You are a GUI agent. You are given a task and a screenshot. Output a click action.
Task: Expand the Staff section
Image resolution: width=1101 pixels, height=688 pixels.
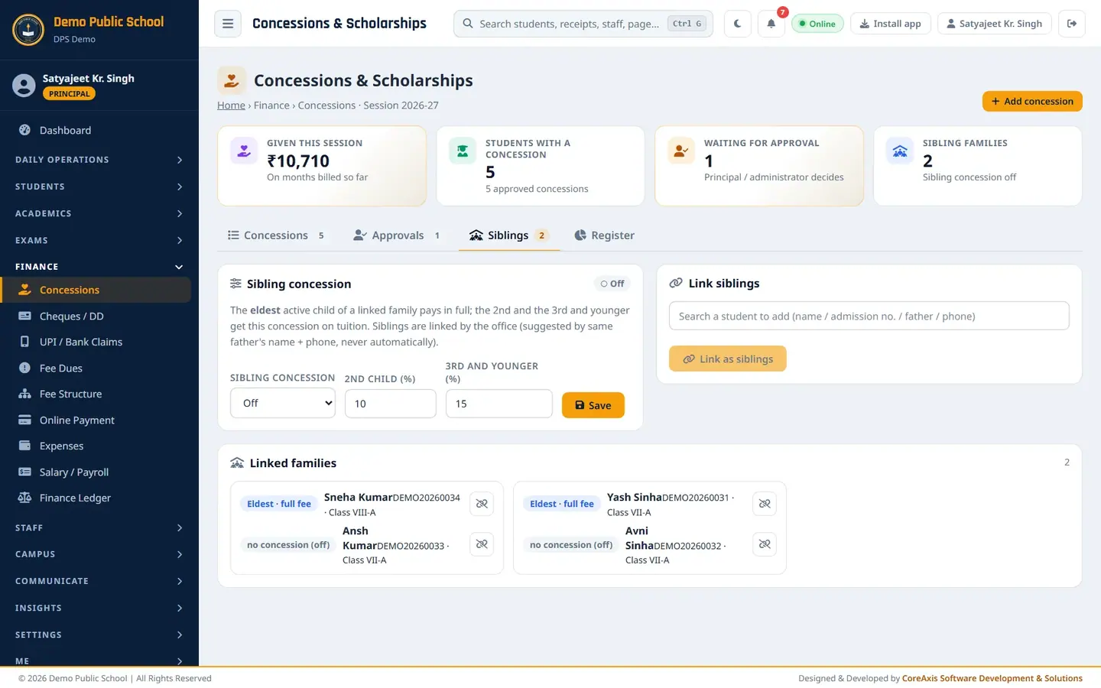pos(99,528)
